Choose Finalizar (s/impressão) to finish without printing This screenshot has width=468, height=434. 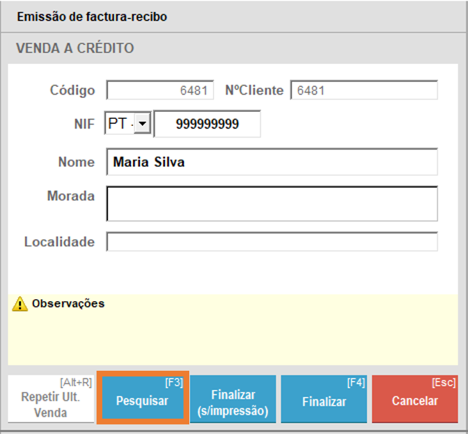[x=233, y=401]
